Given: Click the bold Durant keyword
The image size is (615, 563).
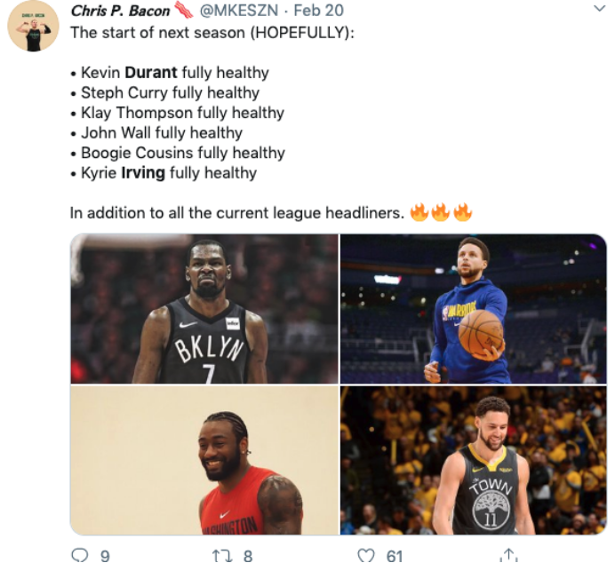Looking at the screenshot, I should [151, 73].
